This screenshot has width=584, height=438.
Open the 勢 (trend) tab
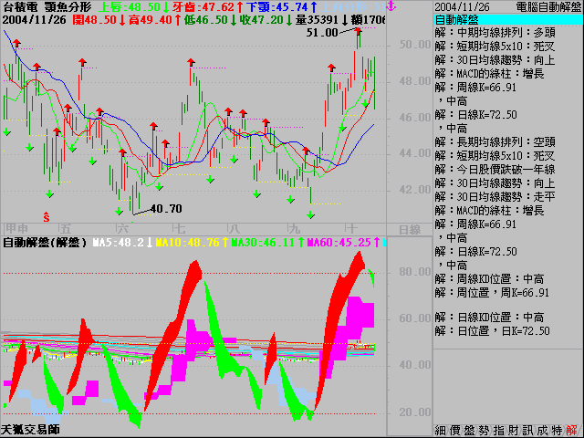(484, 430)
